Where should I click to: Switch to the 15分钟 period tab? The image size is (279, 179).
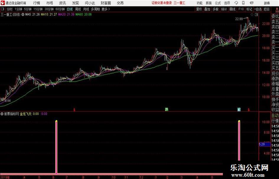tap(38, 9)
